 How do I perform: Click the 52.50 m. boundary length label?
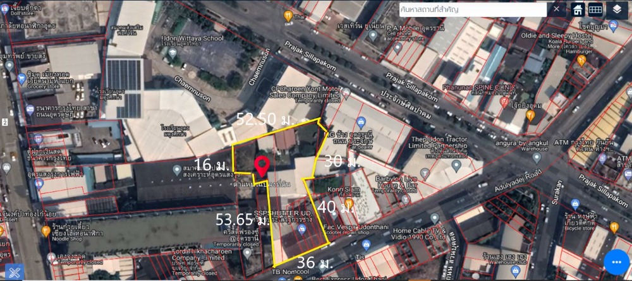tap(259, 119)
